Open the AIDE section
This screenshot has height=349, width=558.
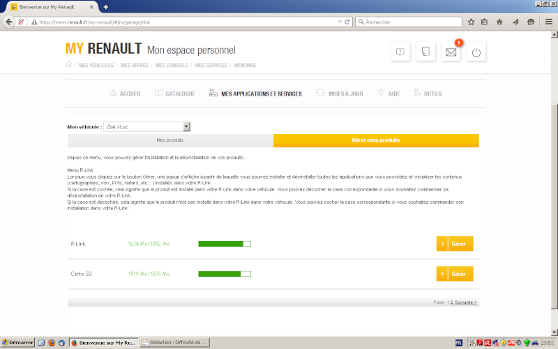389,94
